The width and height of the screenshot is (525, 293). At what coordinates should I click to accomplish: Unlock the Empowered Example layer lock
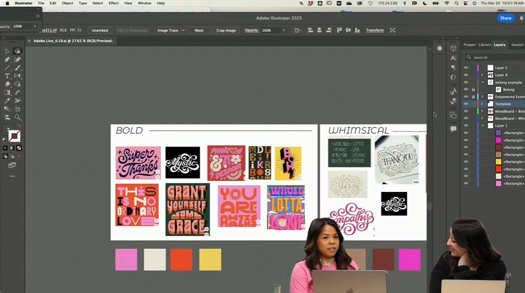click(473, 97)
